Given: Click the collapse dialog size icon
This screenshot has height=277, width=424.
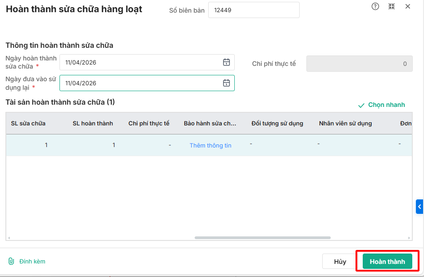Looking at the screenshot, I should [392, 6].
